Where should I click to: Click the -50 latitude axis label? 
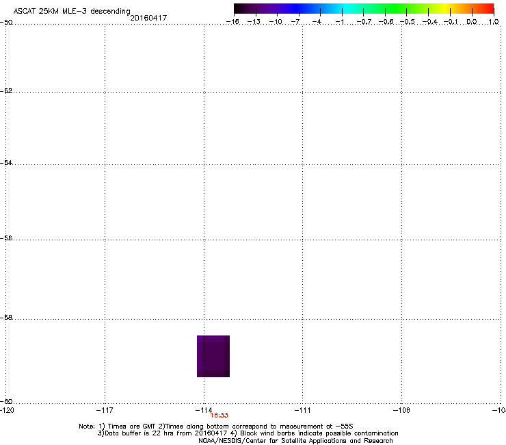pyautogui.click(x=6, y=23)
